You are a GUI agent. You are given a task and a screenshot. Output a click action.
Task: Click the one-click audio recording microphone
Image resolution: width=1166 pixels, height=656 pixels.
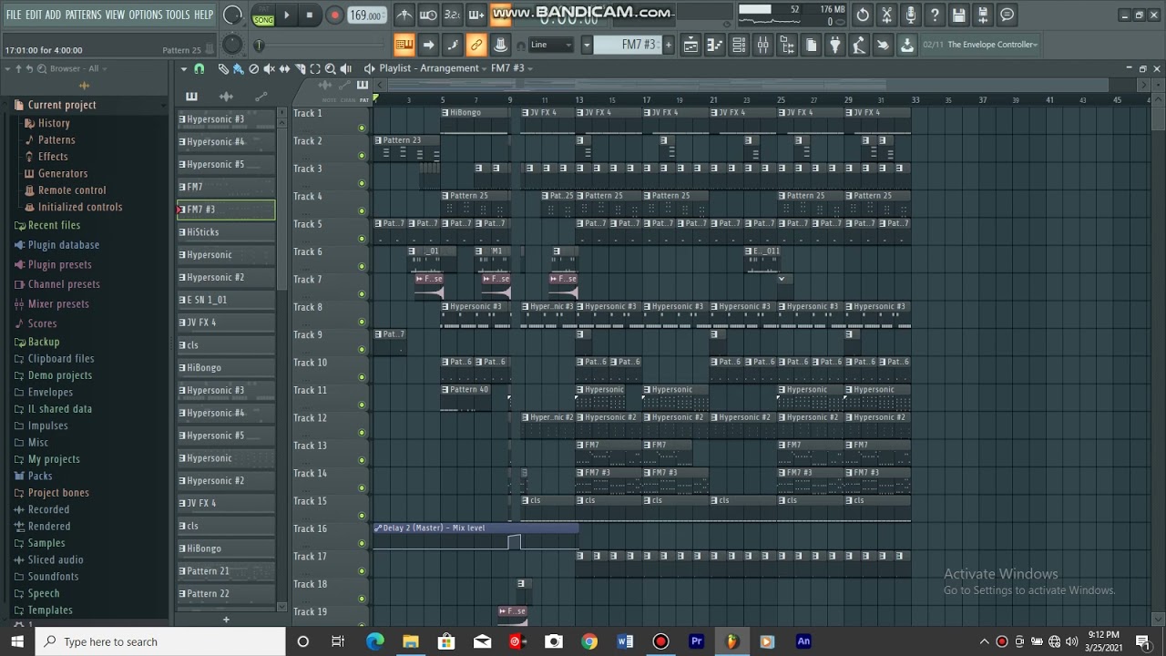(911, 15)
